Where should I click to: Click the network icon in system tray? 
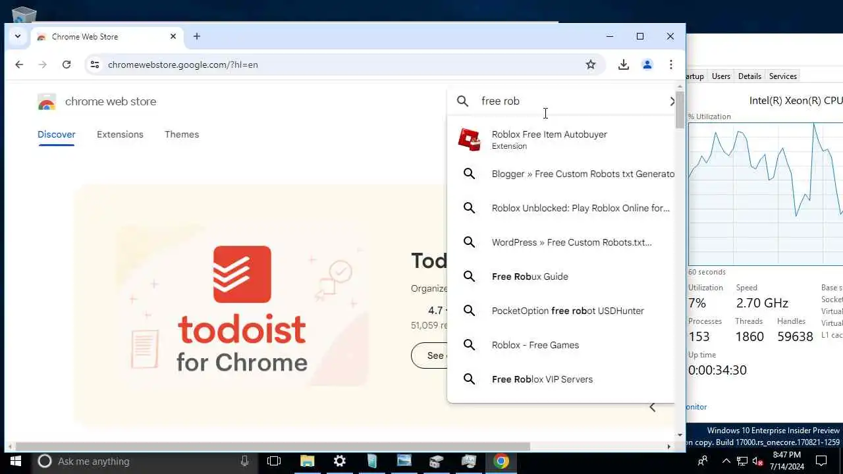point(742,461)
